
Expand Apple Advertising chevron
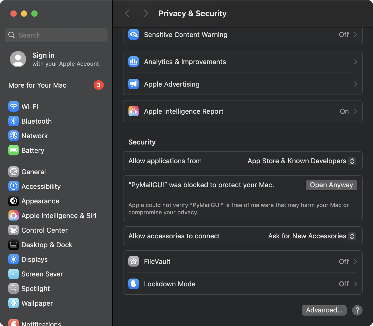click(355, 84)
